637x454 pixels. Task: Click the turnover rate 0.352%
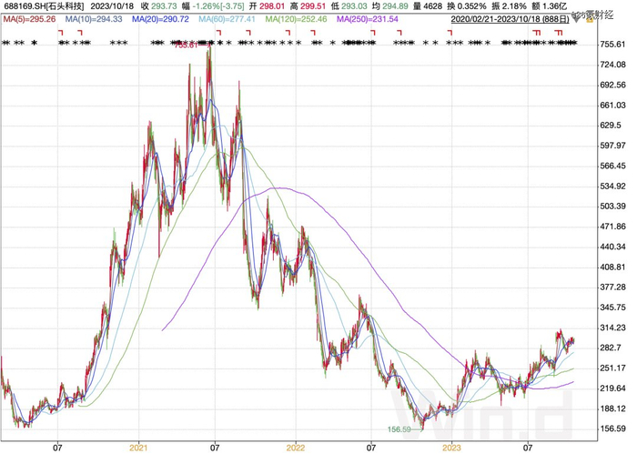tap(471, 6)
